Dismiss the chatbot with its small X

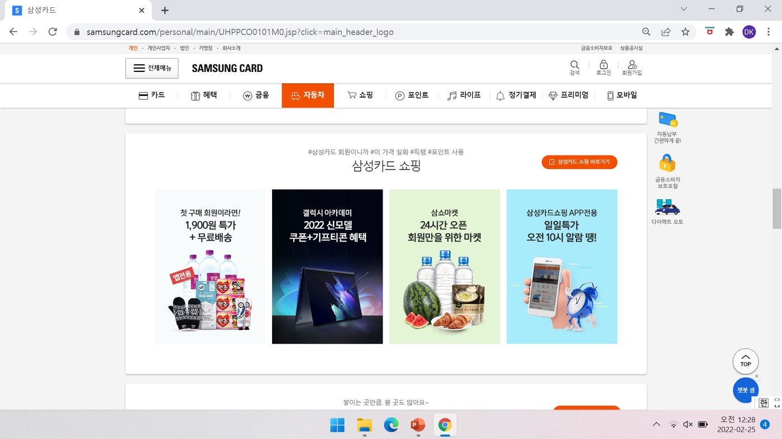tap(757, 377)
